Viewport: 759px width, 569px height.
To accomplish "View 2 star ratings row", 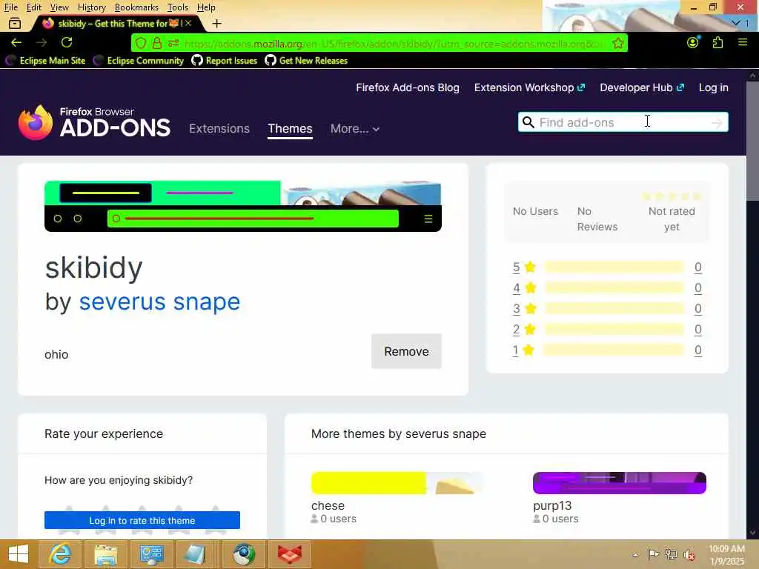I will pyautogui.click(x=607, y=330).
